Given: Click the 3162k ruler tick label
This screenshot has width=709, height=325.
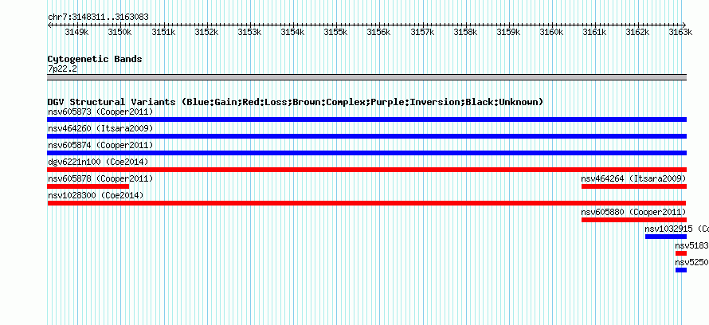Looking at the screenshot, I should point(637,32).
